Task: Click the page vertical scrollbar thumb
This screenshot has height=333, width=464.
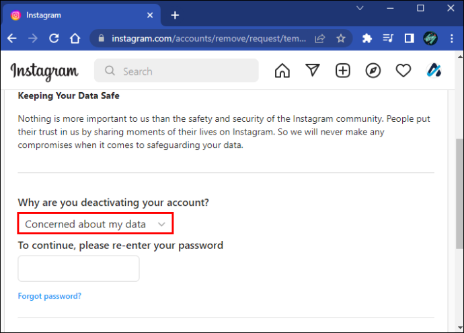Action: 459,194
